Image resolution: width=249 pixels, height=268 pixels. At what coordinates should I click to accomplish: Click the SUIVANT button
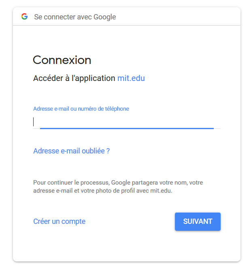click(198, 221)
